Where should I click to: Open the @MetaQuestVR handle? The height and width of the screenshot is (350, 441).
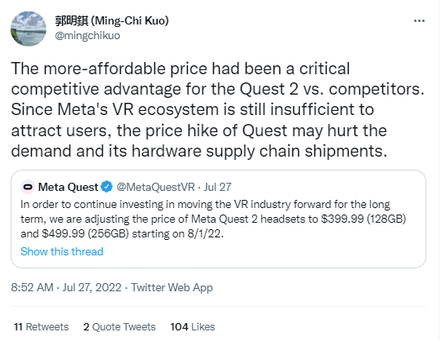155,187
